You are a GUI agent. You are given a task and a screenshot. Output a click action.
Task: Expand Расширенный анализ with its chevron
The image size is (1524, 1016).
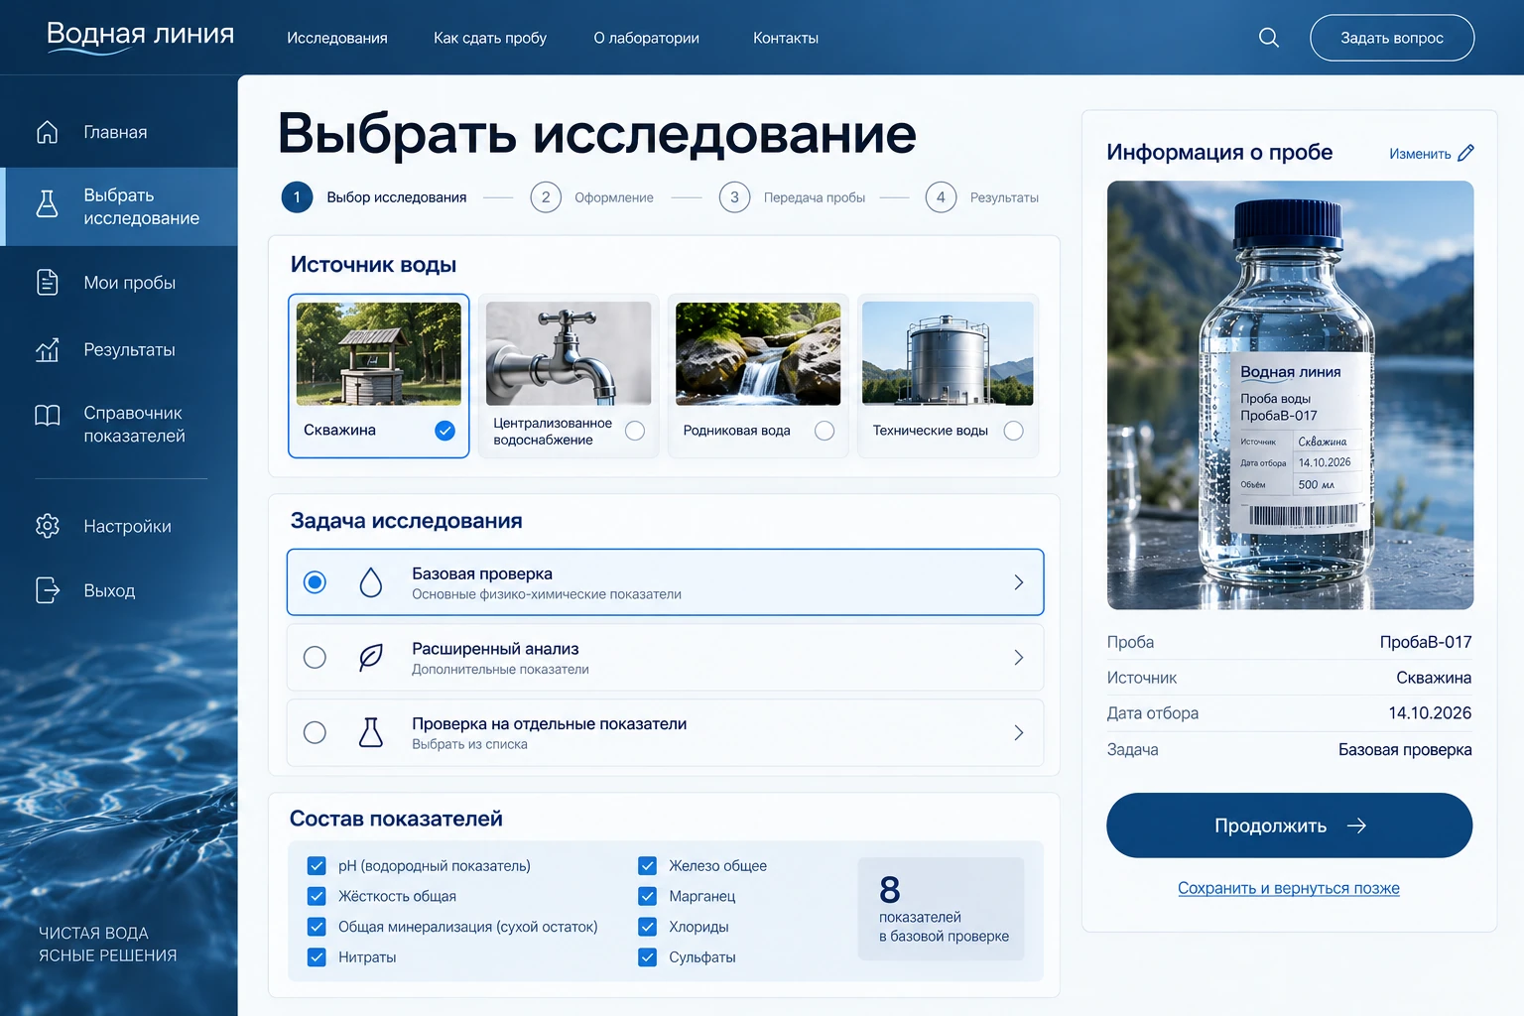1018,658
